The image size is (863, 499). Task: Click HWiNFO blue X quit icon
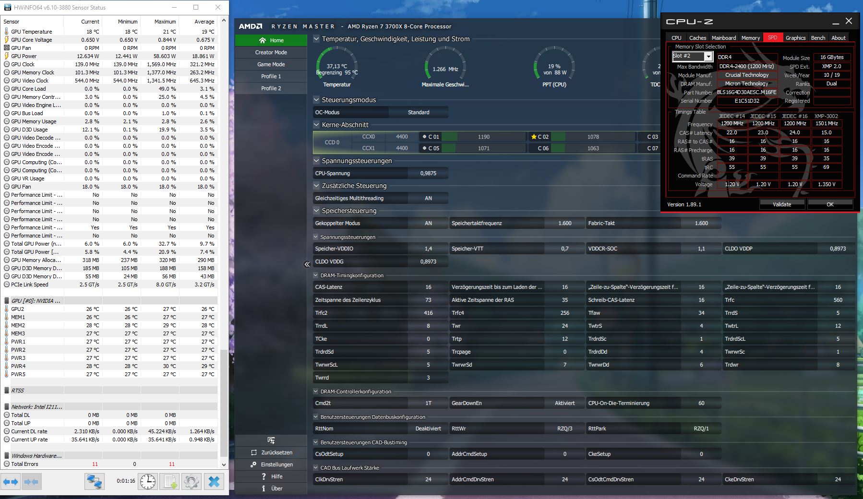click(x=214, y=481)
